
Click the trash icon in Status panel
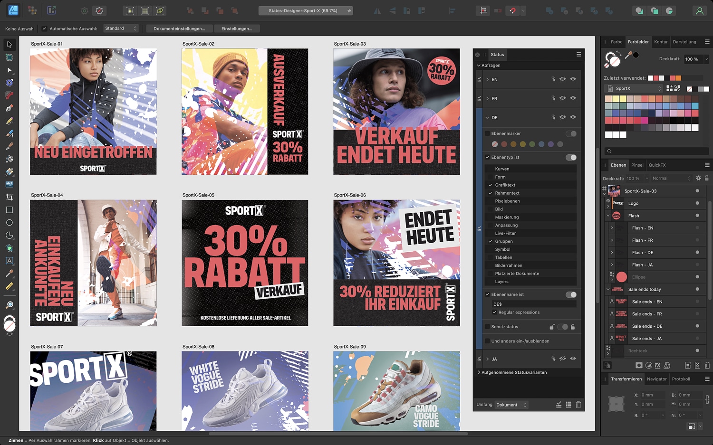tap(578, 405)
